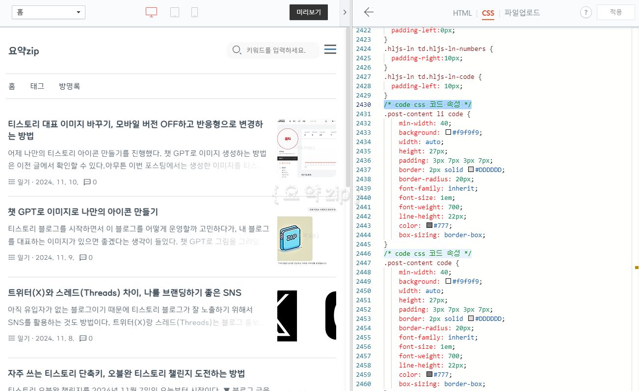Click .hljs-ln td.hljs-ln-code selector
The width and height of the screenshot is (639, 391).
point(429,76)
